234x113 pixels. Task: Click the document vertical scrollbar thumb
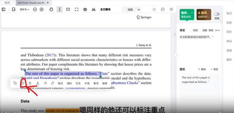coord(174,34)
